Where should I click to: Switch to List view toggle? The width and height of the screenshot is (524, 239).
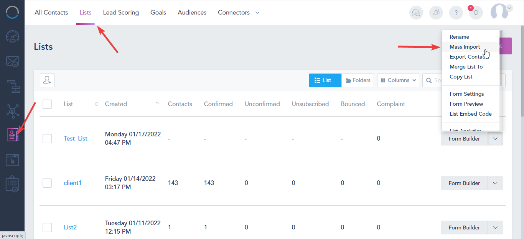click(325, 80)
